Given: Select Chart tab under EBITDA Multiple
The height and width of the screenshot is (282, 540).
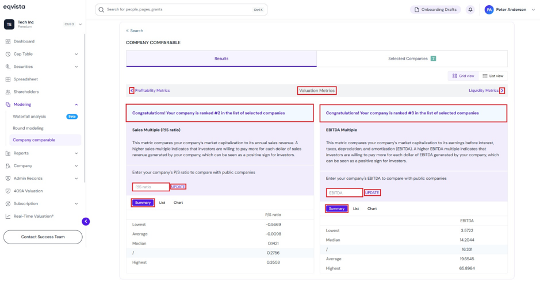Looking at the screenshot, I should (372, 208).
